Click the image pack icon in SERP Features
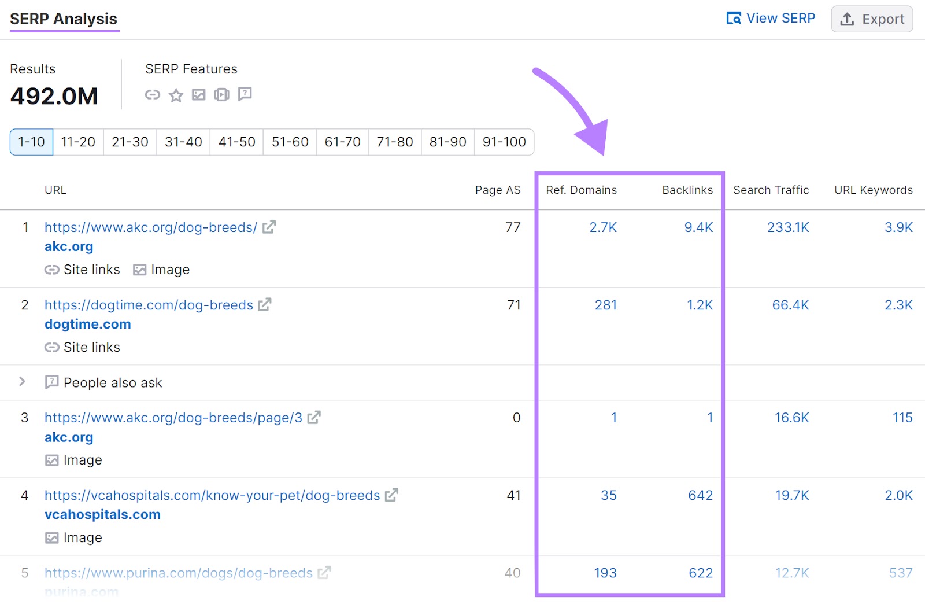This screenshot has width=925, height=608. tap(199, 94)
